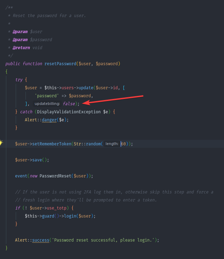Click the length parameter hint

112,144
